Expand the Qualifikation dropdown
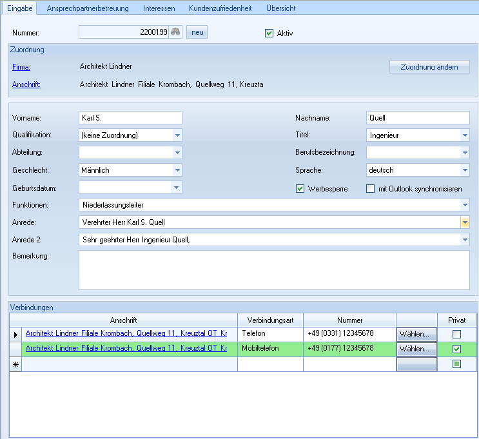479x439 pixels. click(177, 135)
